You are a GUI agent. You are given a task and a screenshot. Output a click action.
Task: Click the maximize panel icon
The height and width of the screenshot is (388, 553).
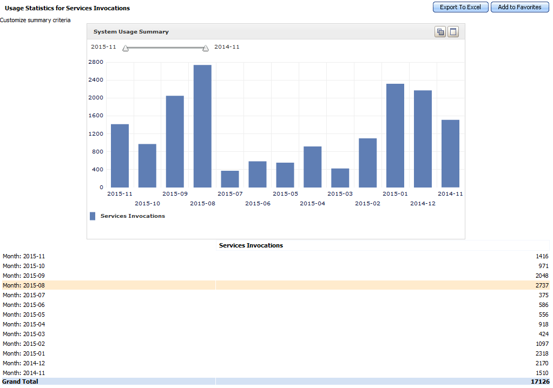[453, 32]
